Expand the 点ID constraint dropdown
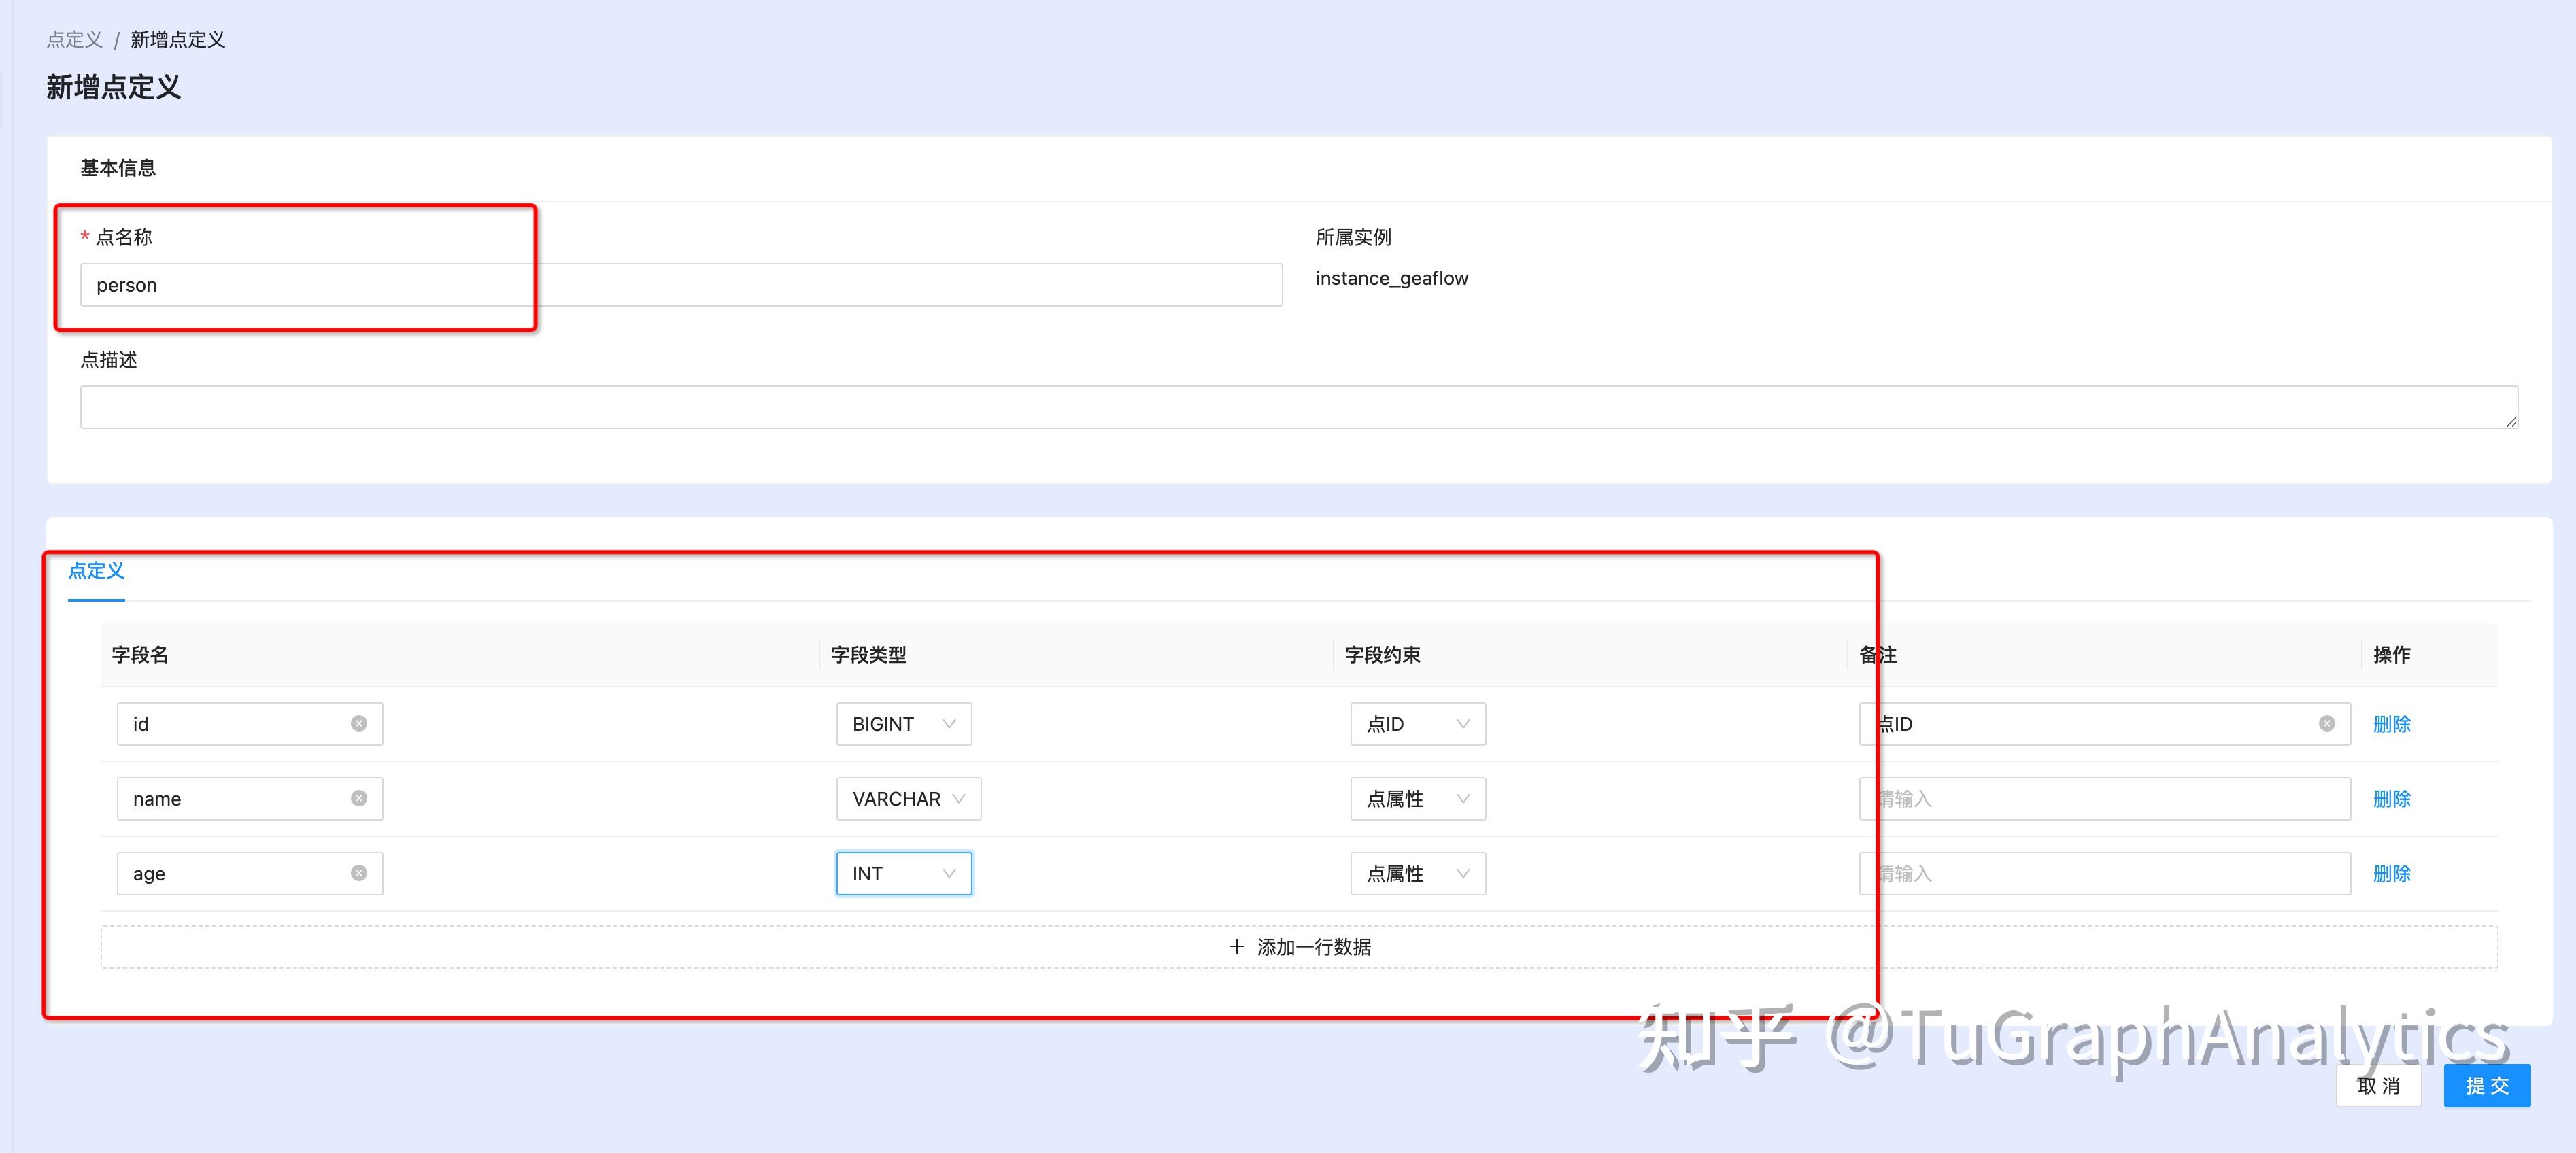This screenshot has height=1153, width=2576. 1417,724
